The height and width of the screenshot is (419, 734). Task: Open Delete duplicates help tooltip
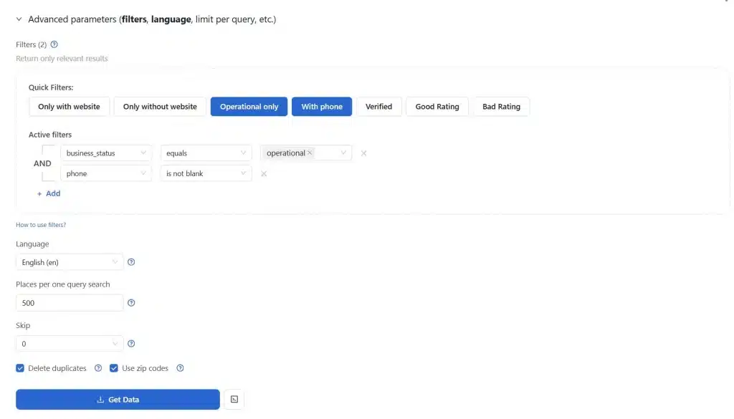pyautogui.click(x=98, y=368)
